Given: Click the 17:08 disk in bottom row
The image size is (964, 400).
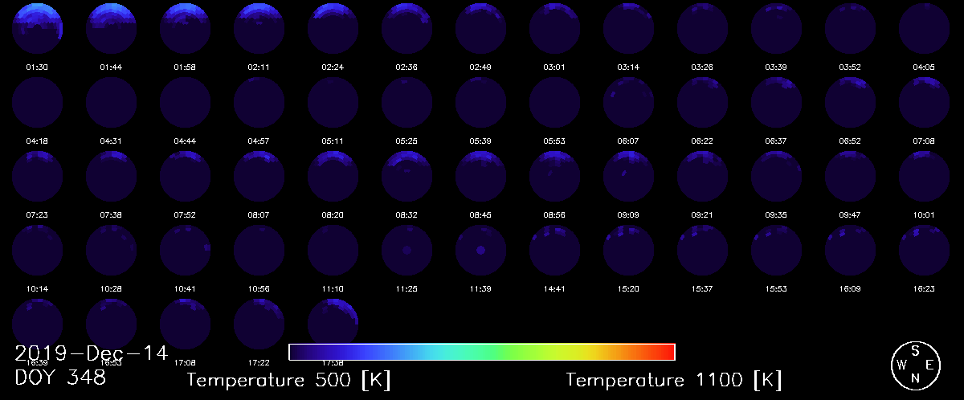Looking at the screenshot, I should pos(186,324).
